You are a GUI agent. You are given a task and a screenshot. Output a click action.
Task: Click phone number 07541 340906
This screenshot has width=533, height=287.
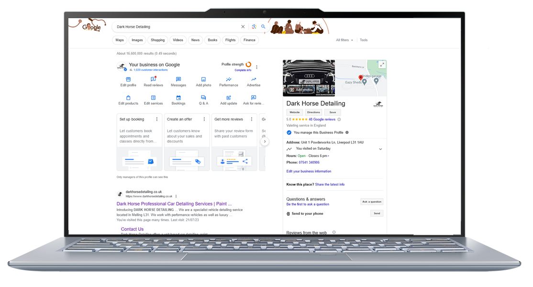309,162
